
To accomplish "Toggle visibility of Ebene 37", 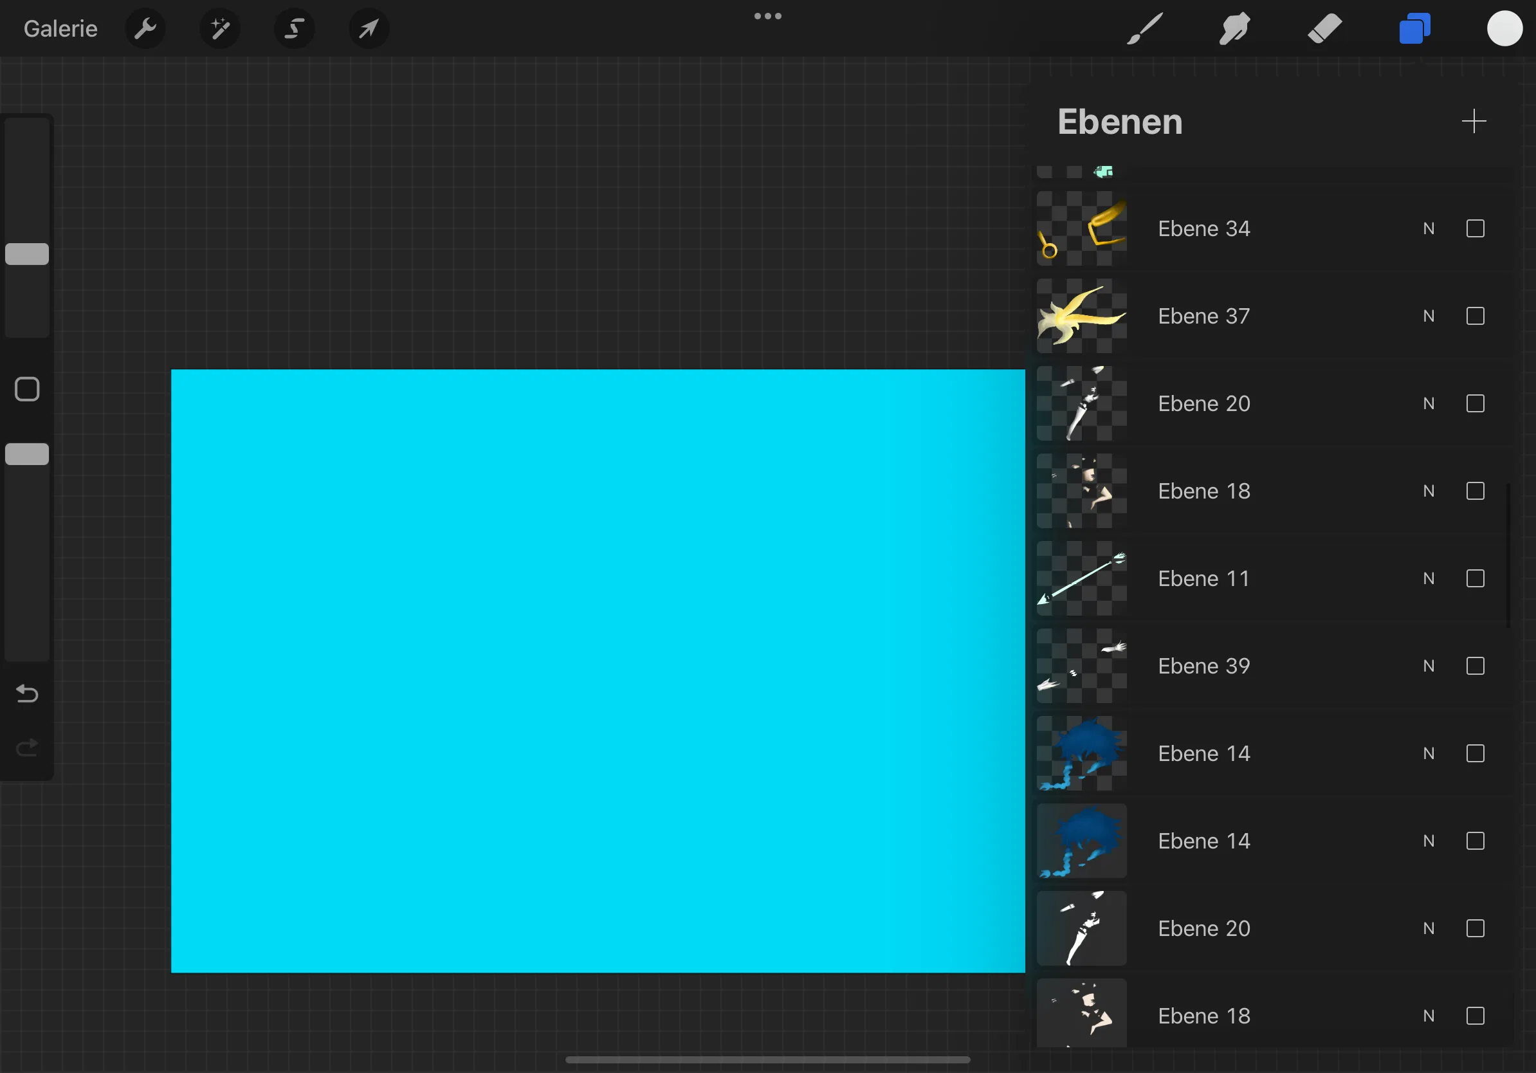I will tap(1475, 316).
